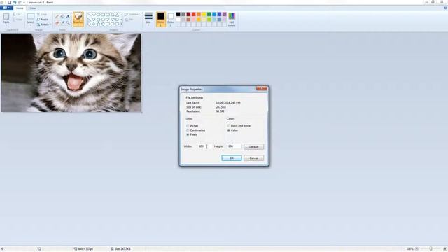The image size is (448, 252).
Task: Click OK in Image Properties
Action: click(232, 158)
